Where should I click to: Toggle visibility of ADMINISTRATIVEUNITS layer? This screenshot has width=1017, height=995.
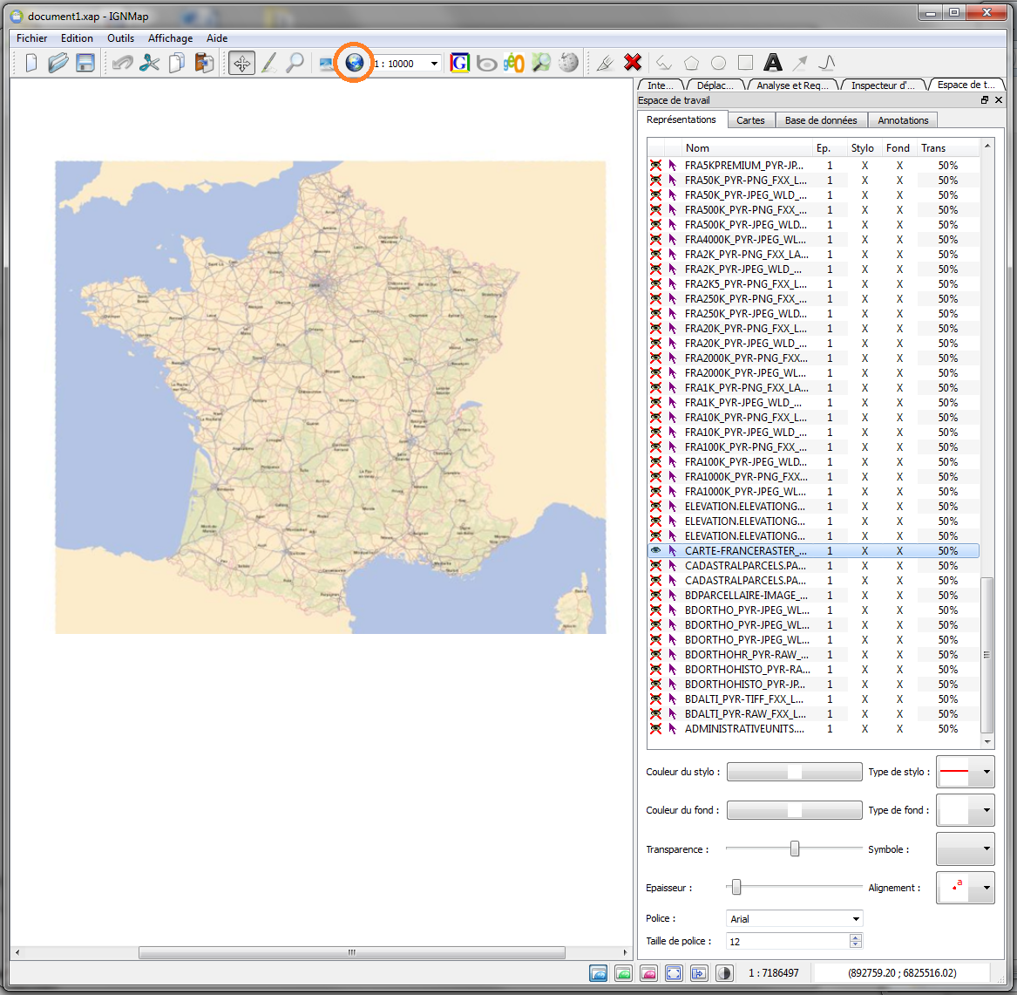655,729
